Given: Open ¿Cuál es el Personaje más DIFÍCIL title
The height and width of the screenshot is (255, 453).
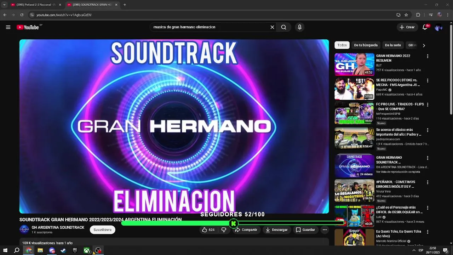Looking at the screenshot, I should click(399, 210).
